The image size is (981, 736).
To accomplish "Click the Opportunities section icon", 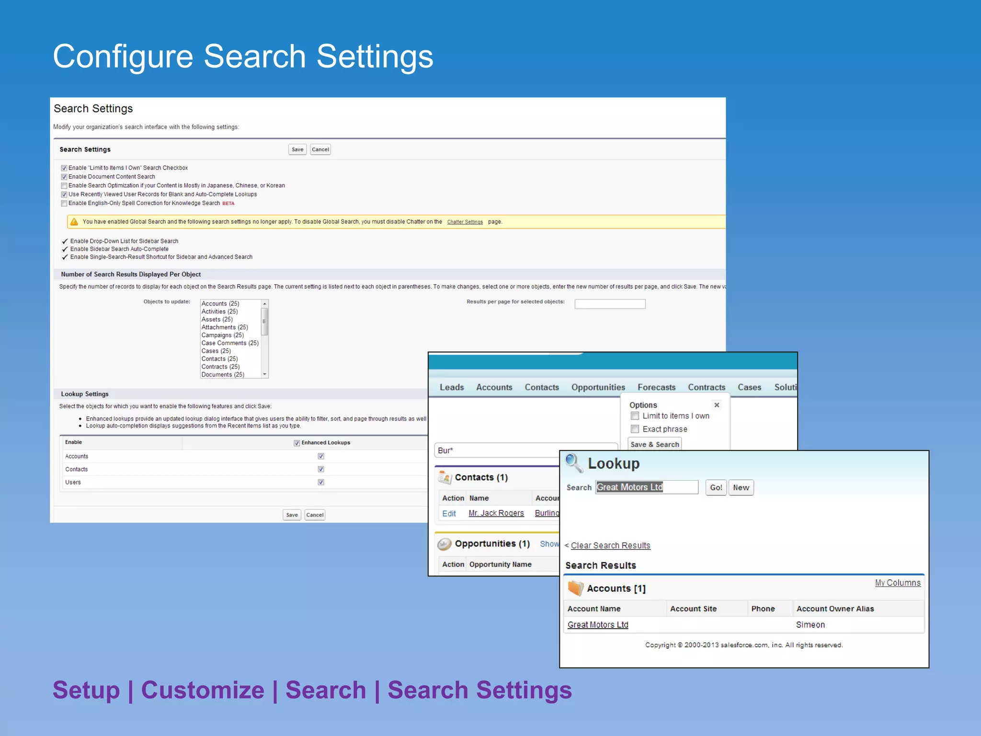I will point(445,544).
